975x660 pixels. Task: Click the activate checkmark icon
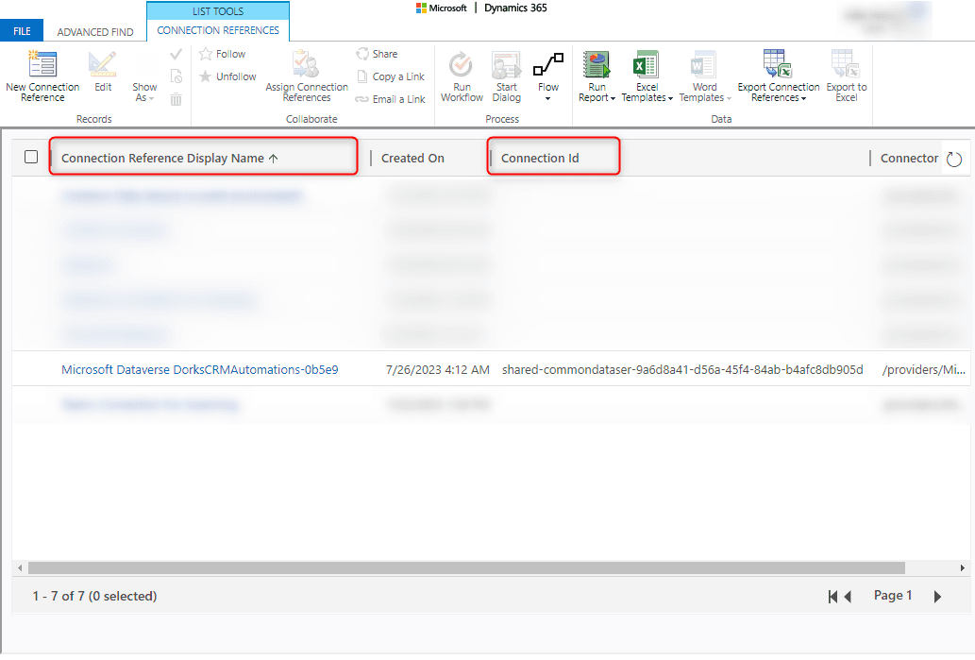point(176,54)
